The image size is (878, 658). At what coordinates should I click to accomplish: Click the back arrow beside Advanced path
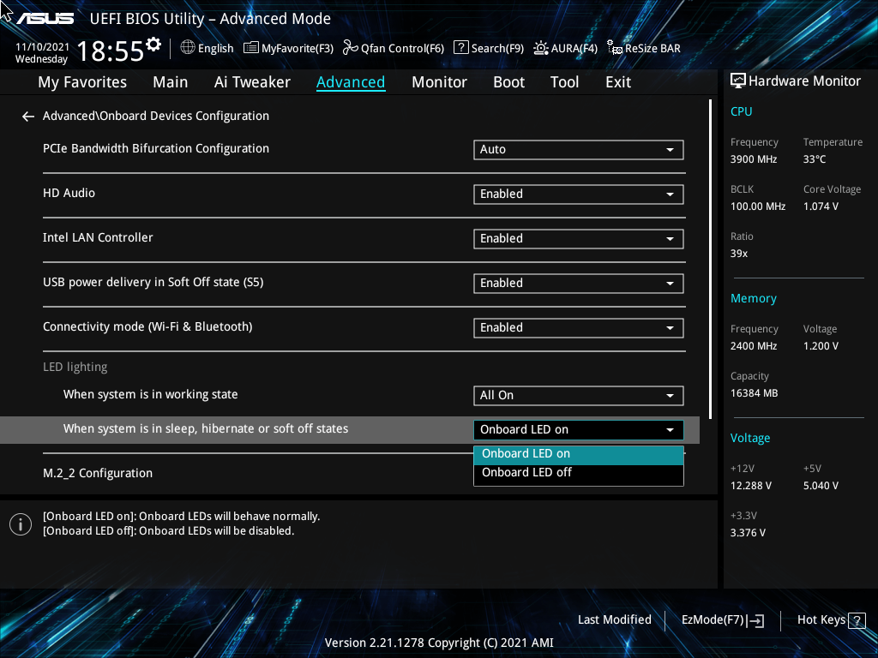point(28,117)
